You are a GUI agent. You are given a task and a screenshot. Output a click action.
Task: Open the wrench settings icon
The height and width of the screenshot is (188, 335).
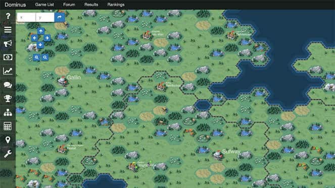pos(8,154)
